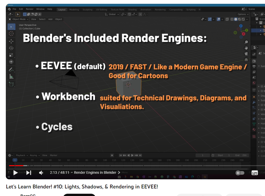Open the Global transform orientation dropdown
This screenshot has height=196, width=265.
(112, 14)
